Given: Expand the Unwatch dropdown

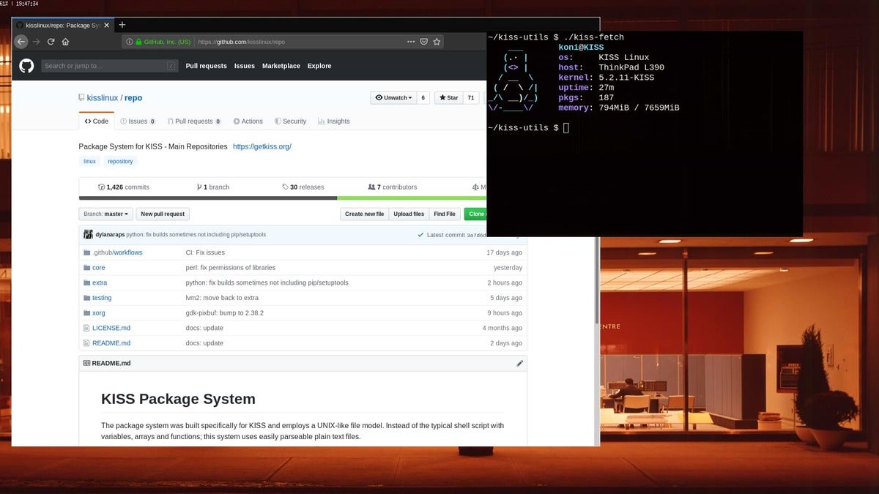Looking at the screenshot, I should pos(393,97).
